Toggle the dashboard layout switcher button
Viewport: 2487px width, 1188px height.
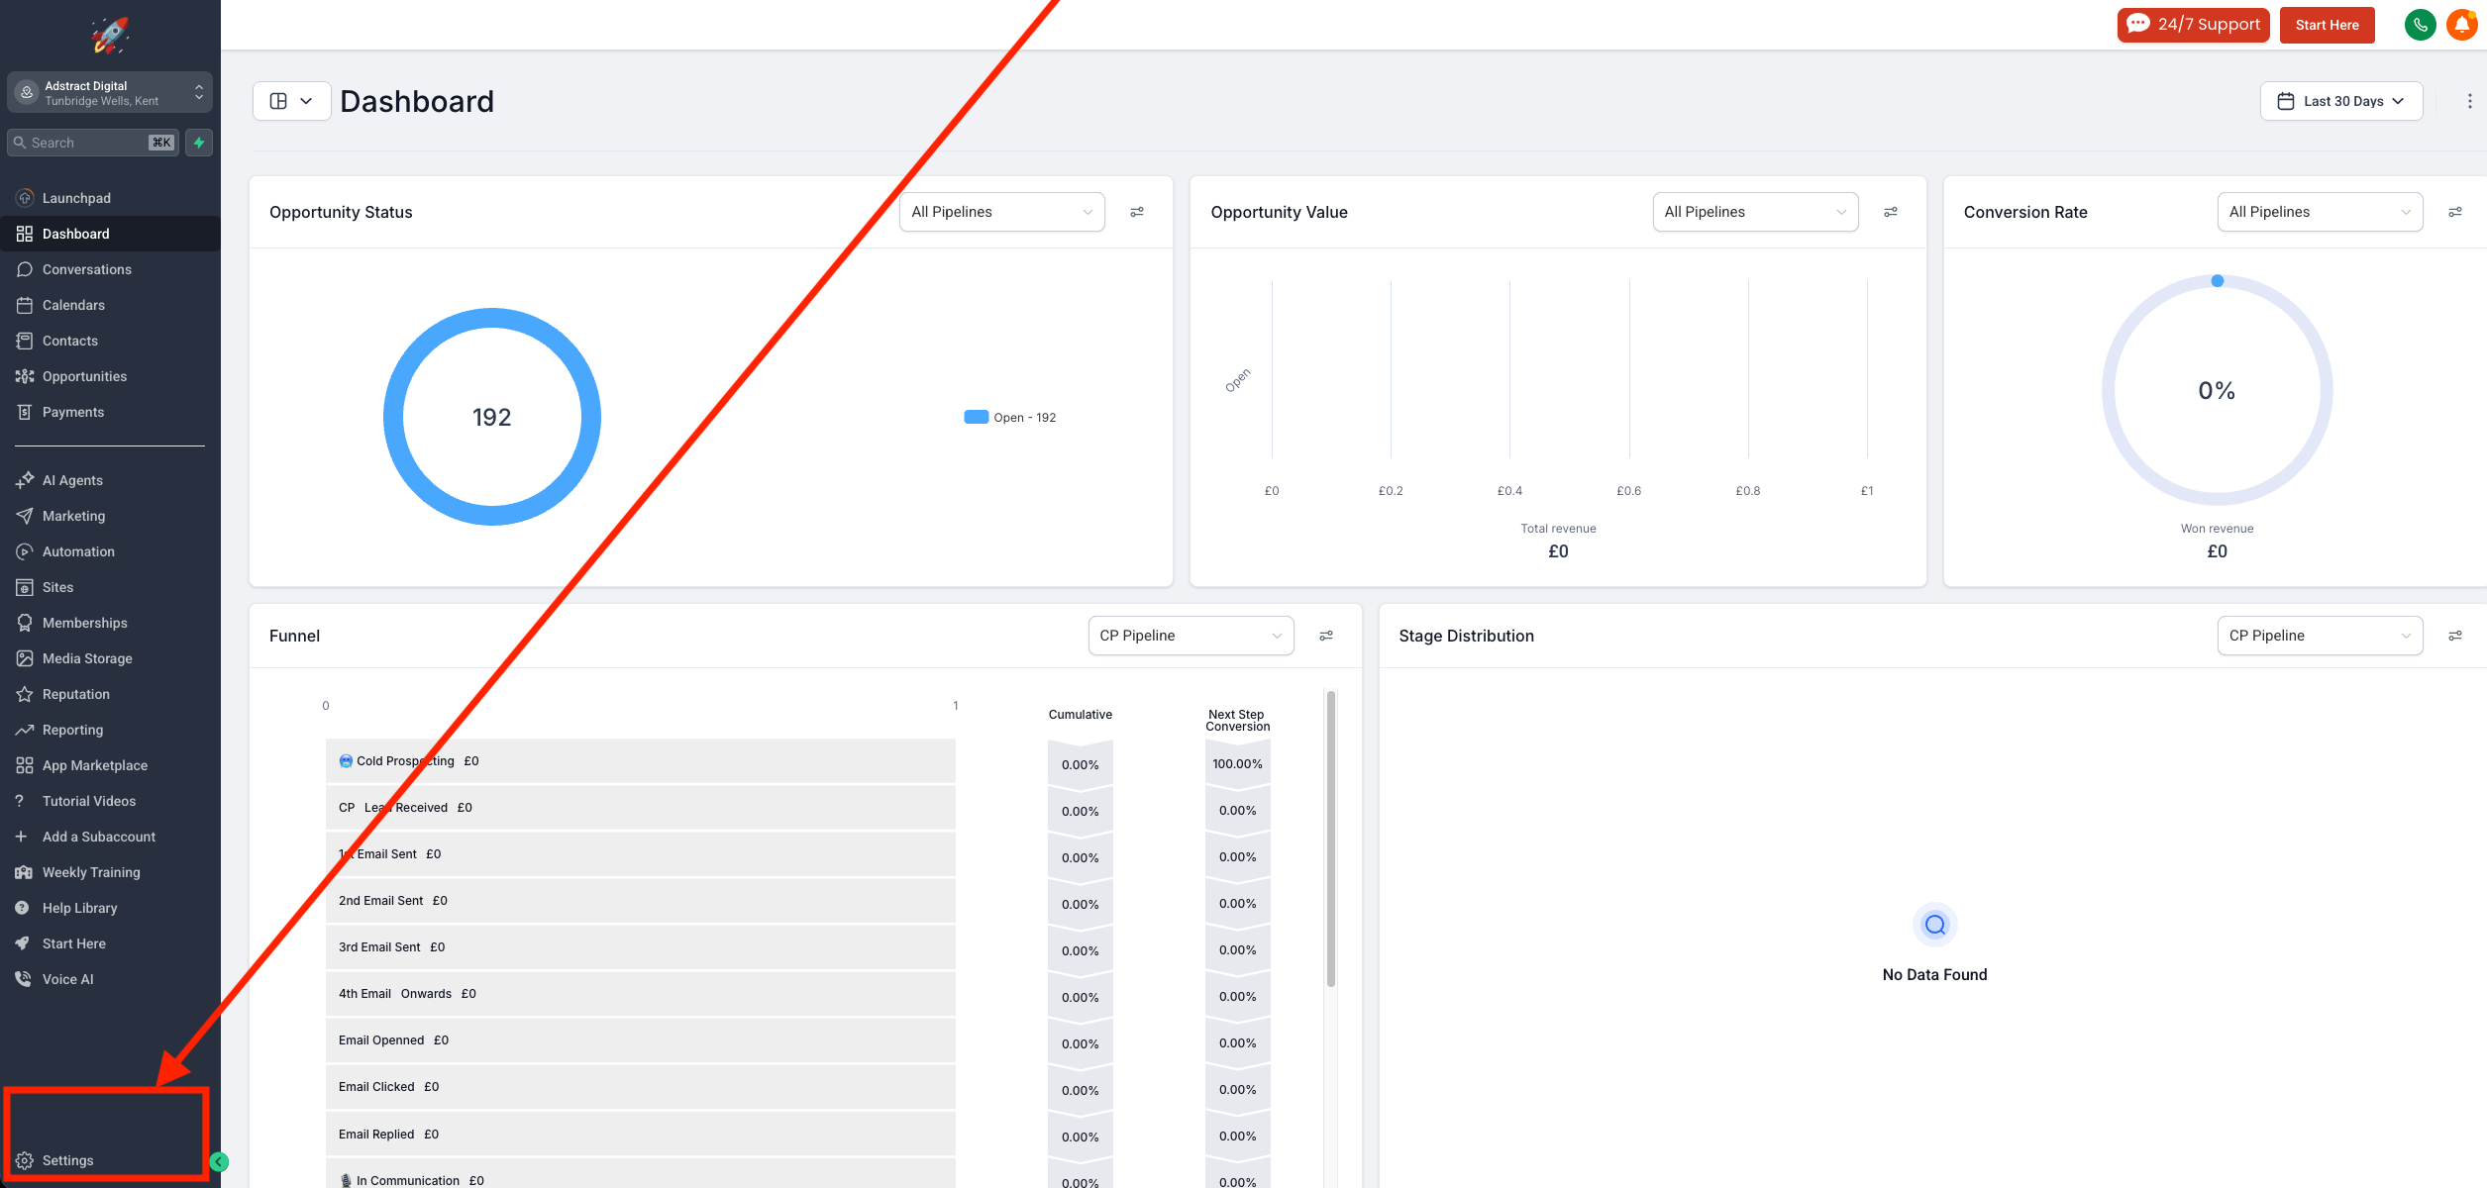click(291, 101)
